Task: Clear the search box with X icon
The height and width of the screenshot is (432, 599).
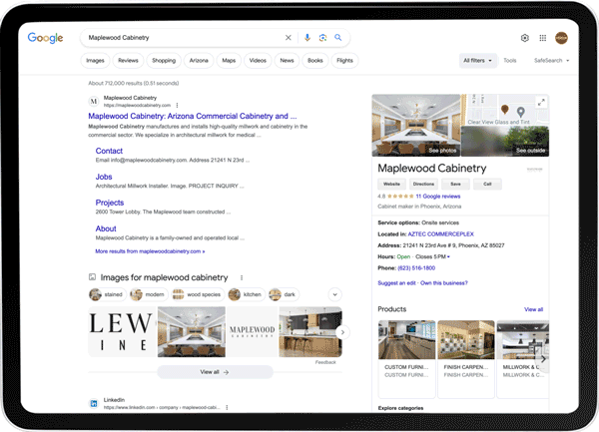Action: coord(289,37)
